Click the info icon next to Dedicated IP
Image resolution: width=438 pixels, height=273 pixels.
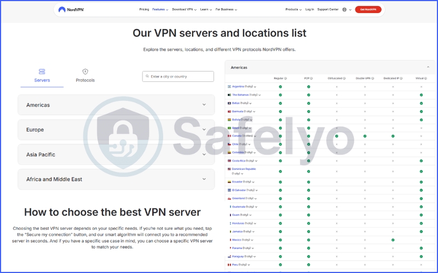pyautogui.click(x=401, y=79)
